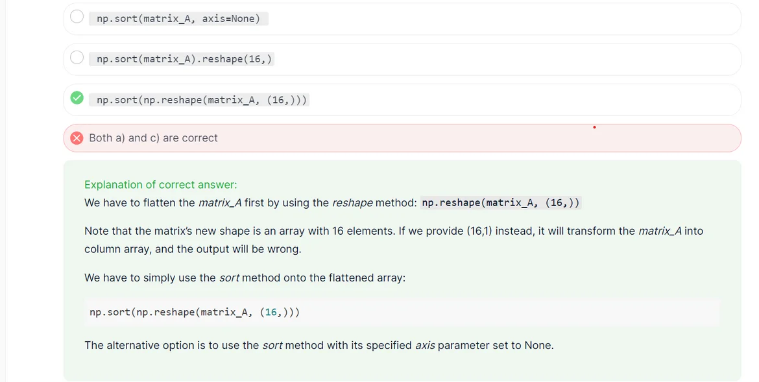Click the 'Both a) and c) are correct' text
759x382 pixels.
[153, 138]
